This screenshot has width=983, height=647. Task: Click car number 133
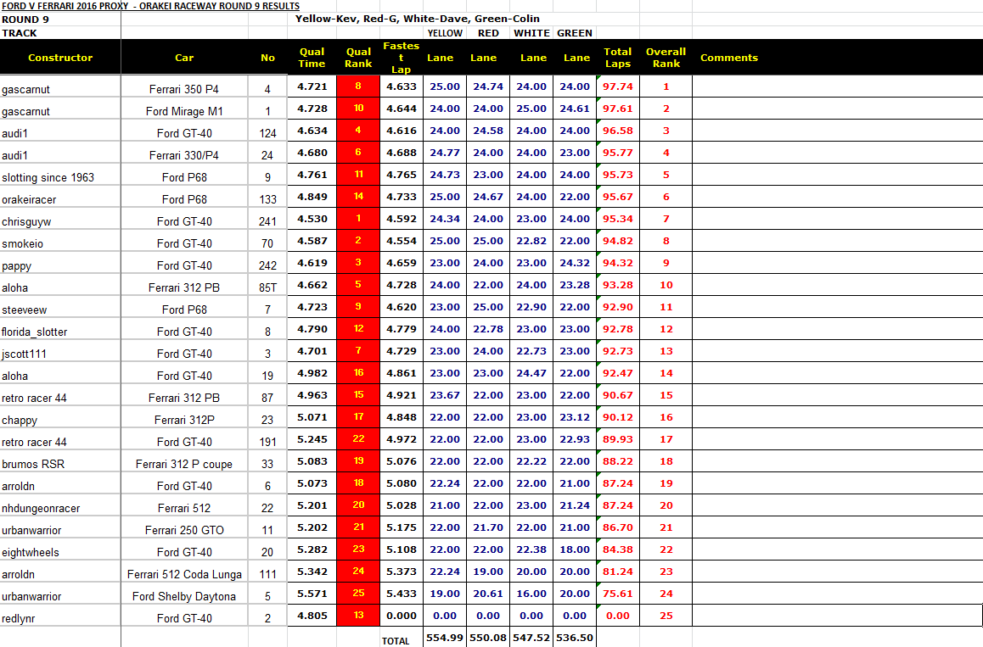pyautogui.click(x=267, y=199)
